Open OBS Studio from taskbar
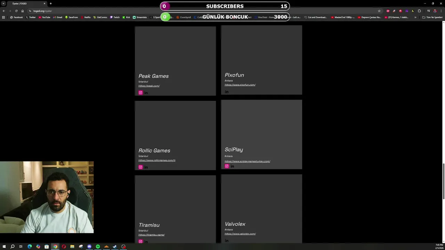This screenshot has height=250, width=445. (x=123, y=247)
